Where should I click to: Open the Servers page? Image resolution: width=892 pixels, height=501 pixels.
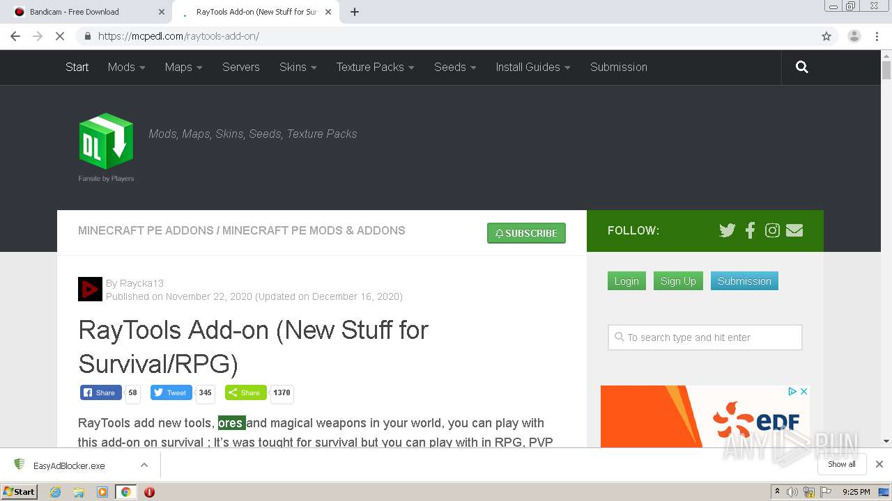pos(241,67)
